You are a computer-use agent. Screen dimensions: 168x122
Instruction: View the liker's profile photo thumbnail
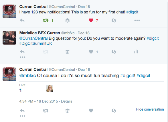coord(50,88)
